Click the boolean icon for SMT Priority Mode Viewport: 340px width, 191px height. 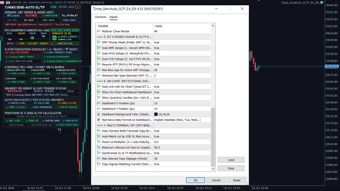tap(98, 42)
